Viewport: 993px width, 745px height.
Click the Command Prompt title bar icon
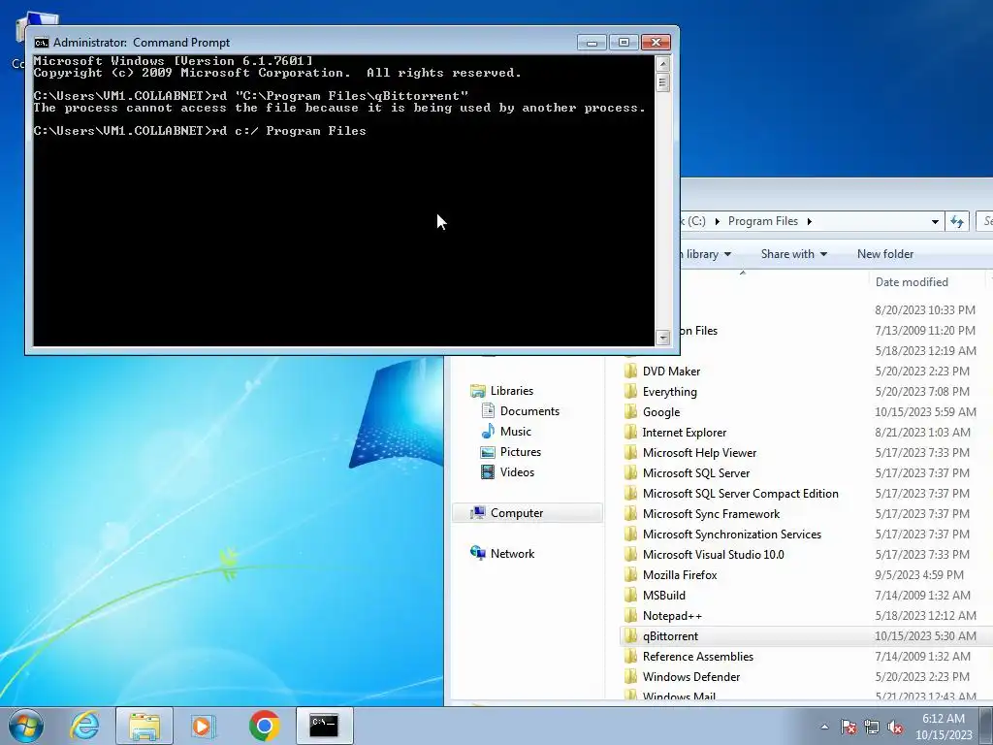(x=41, y=43)
